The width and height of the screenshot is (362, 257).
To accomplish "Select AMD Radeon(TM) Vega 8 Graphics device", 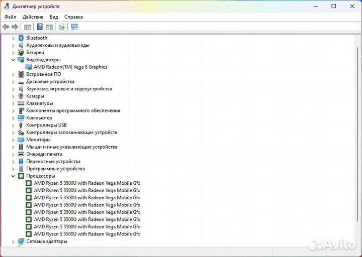I will pyautogui.click(x=70, y=67).
